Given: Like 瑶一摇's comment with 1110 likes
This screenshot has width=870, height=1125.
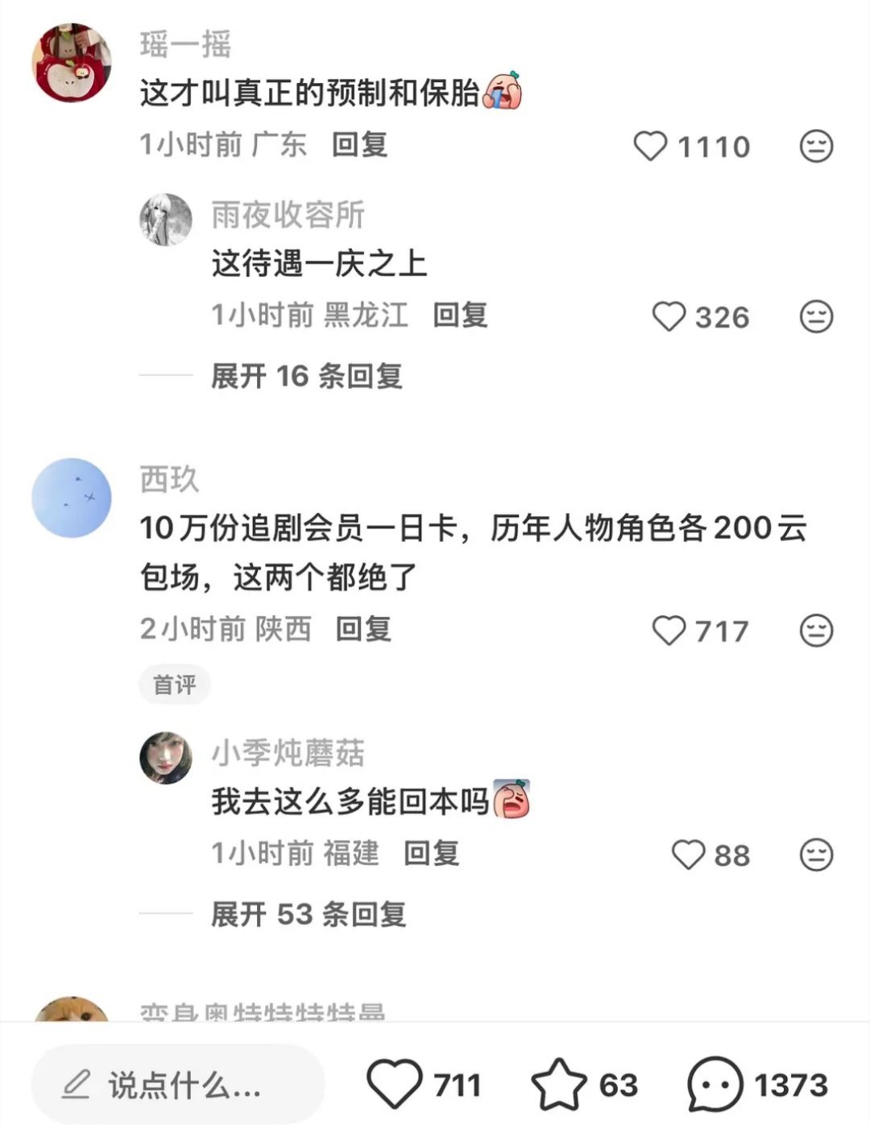Looking at the screenshot, I should pyautogui.click(x=650, y=147).
